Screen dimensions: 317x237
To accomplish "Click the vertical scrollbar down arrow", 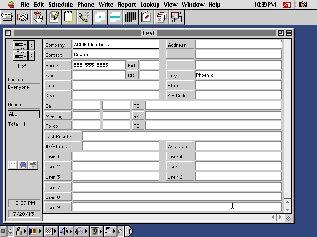I will (x=288, y=209).
